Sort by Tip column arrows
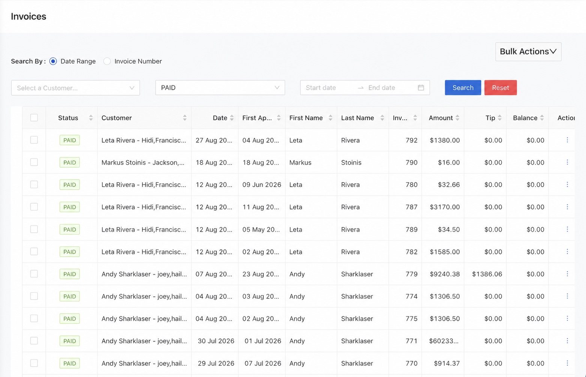 point(500,118)
